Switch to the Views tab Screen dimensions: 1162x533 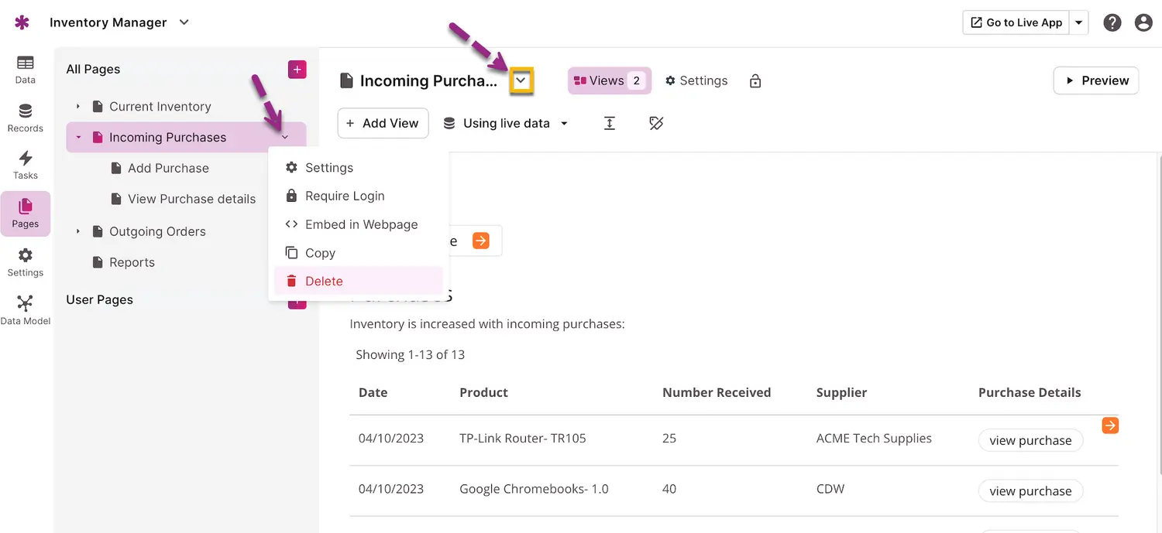coord(609,80)
